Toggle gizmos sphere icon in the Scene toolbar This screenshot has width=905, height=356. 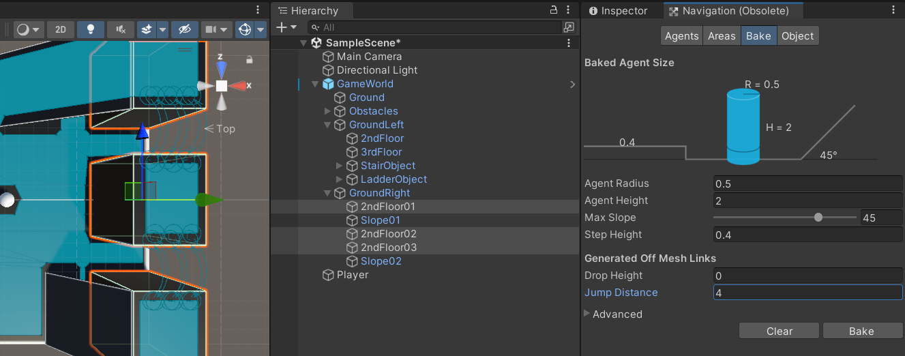click(244, 29)
